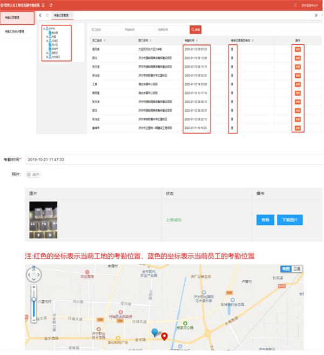Open the 济宁监控中心 user dropdown
The width and height of the screenshot is (324, 355).
(309, 5)
